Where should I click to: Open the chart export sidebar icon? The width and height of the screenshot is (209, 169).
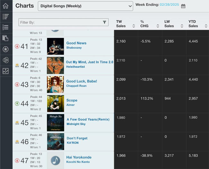click(5, 71)
